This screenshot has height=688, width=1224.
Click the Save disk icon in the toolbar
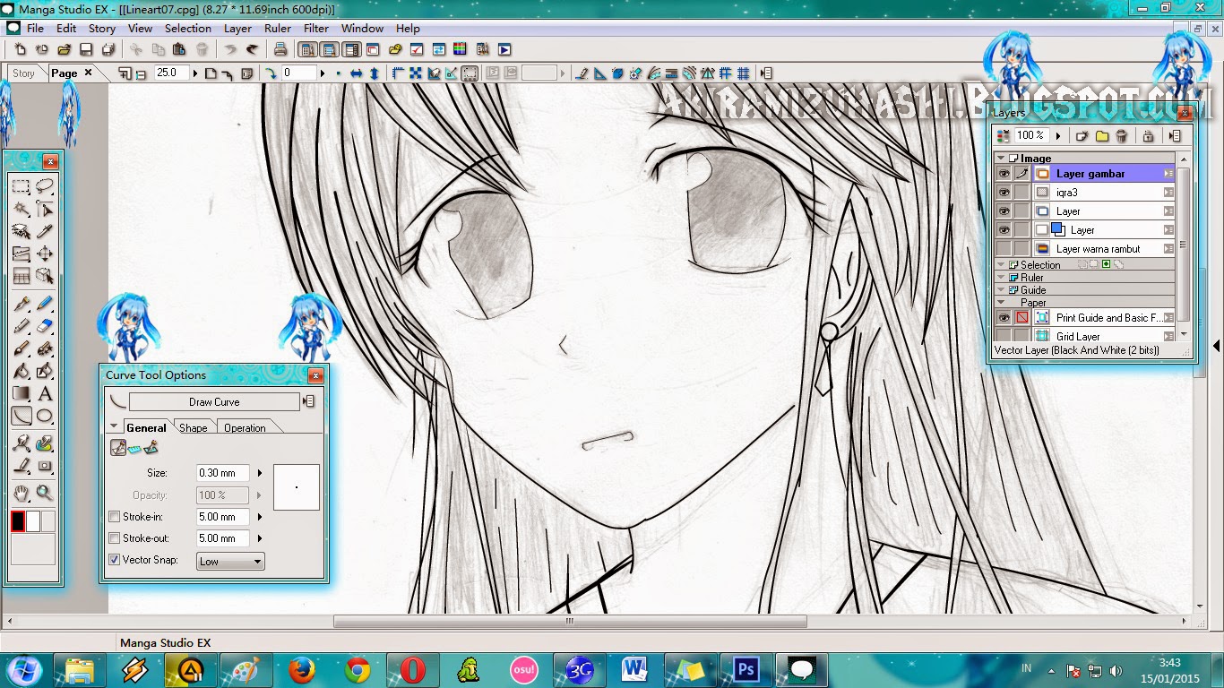coord(86,49)
